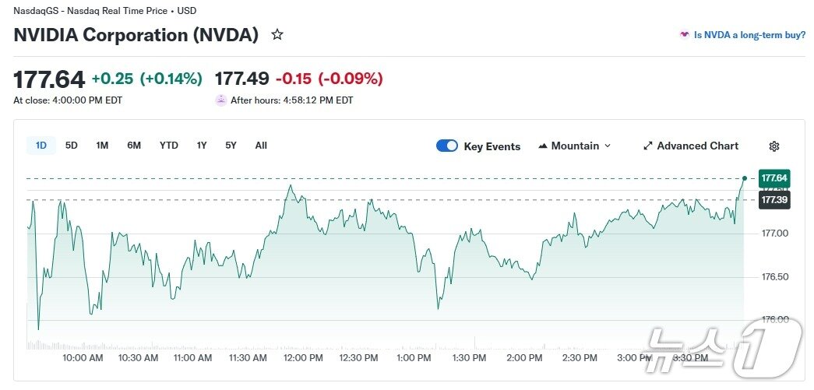Click the Advanced Chart expand arrows icon

click(x=647, y=146)
